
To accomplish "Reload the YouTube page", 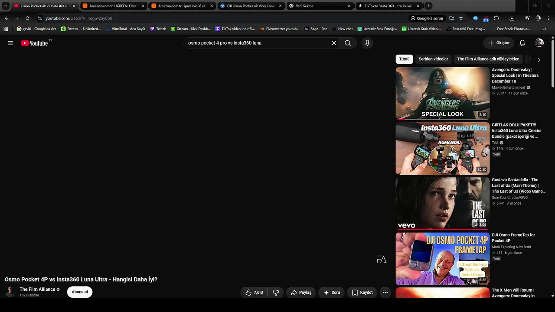I will coord(27,18).
